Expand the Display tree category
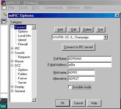Screen dimensions: 121x109 coord(12,87)
